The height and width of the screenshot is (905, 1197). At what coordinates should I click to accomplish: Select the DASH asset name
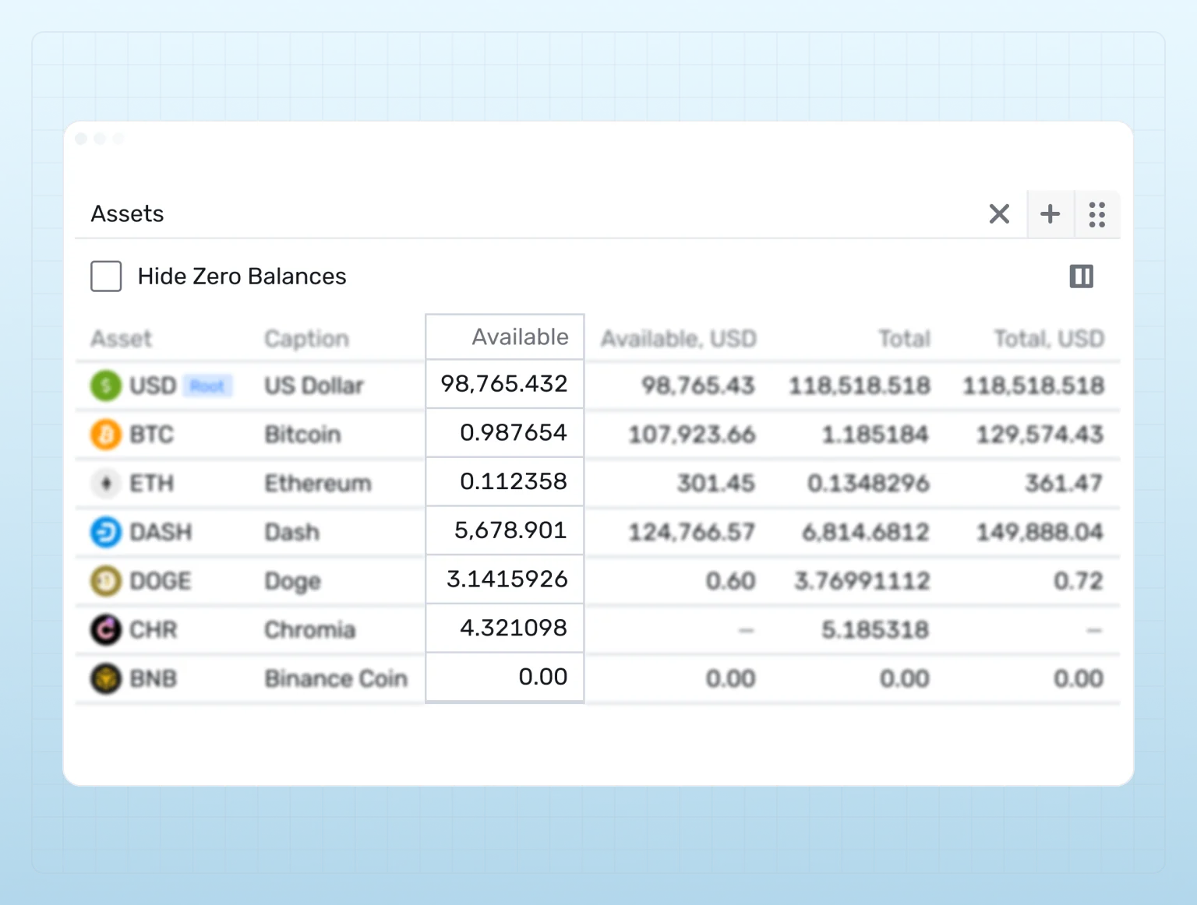coord(161,533)
